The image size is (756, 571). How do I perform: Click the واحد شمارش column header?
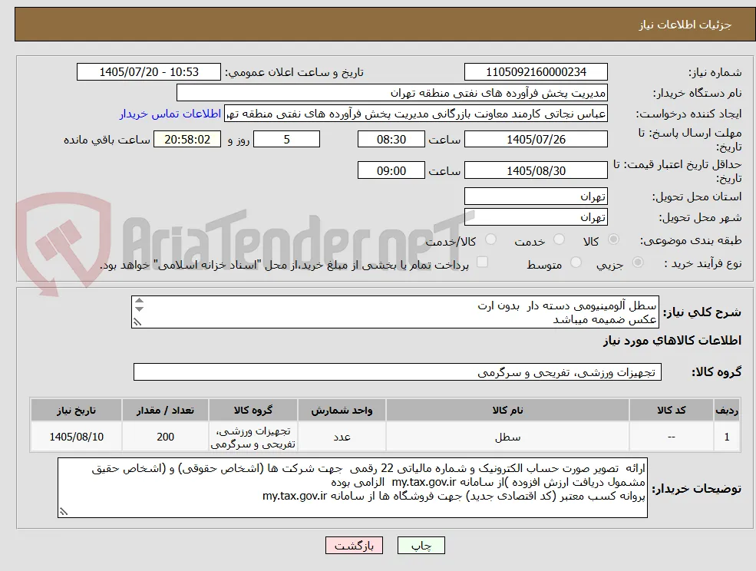pos(342,411)
